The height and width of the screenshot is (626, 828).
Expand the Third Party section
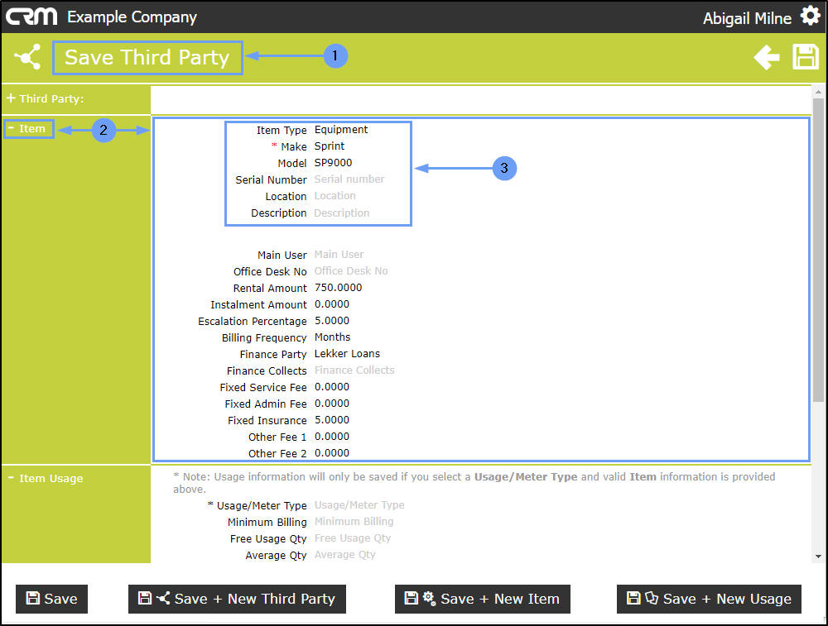tap(45, 98)
